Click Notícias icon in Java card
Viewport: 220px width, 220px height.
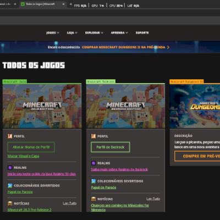[10, 204]
